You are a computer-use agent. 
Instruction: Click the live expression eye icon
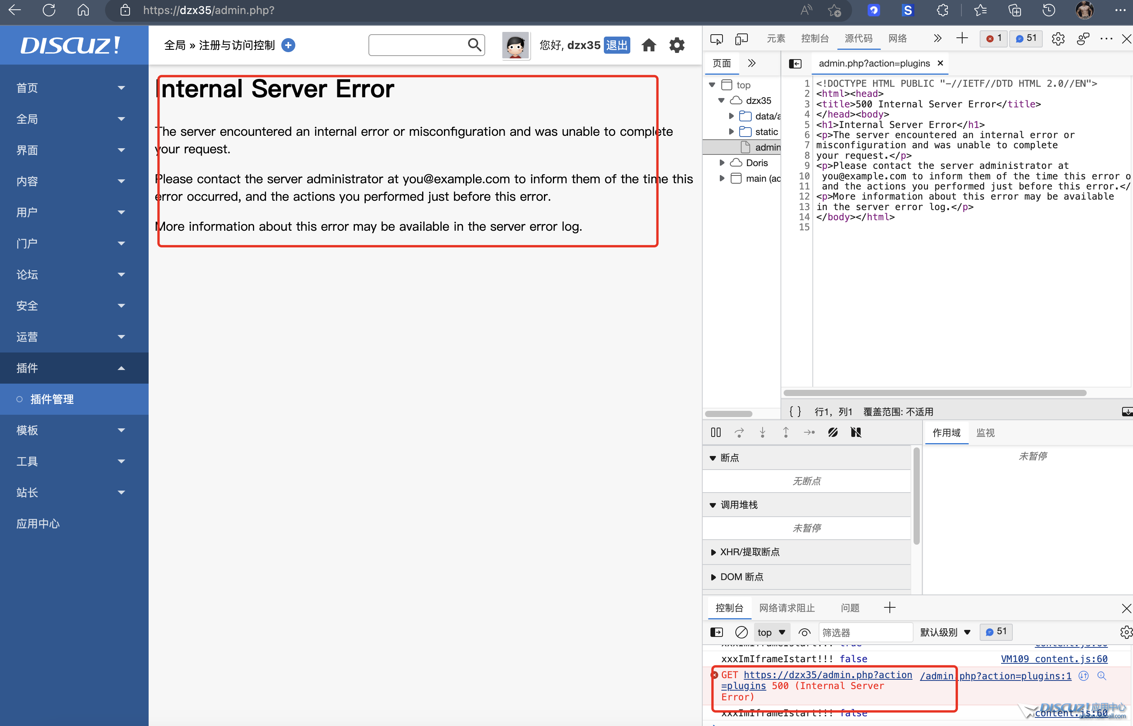coord(805,632)
